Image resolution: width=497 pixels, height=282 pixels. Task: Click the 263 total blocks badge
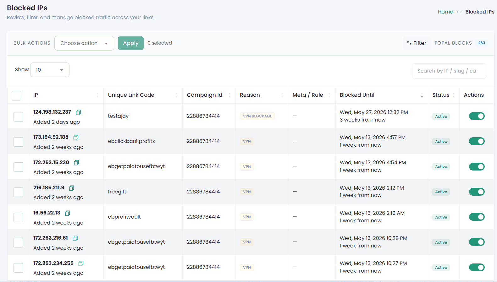(481, 43)
